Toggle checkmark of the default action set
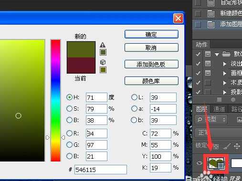 pos(198,54)
